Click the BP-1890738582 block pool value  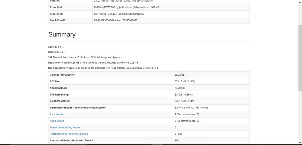click(x=116, y=20)
